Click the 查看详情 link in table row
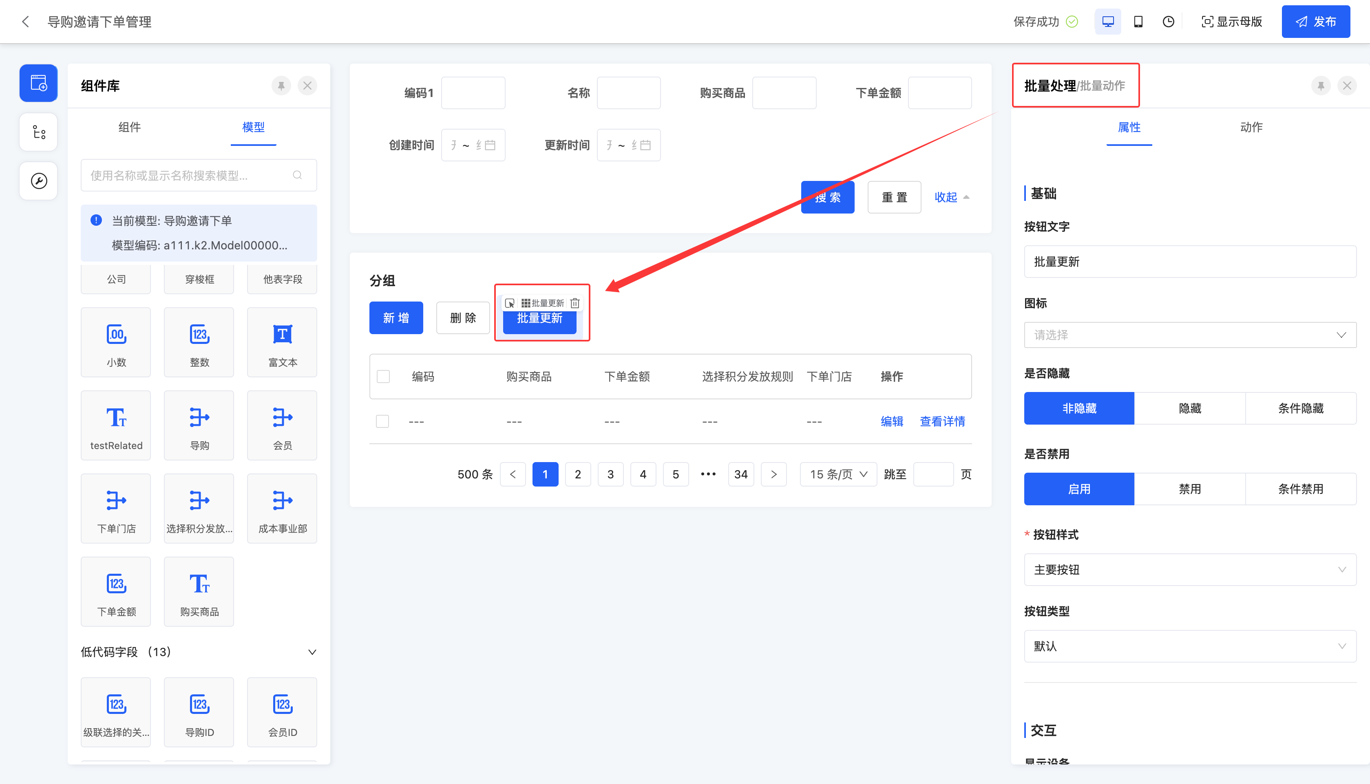The height and width of the screenshot is (784, 1370). pos(942,421)
